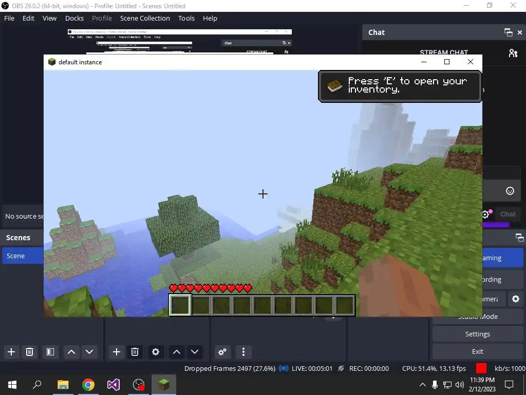Open the Profile menu

102,18
